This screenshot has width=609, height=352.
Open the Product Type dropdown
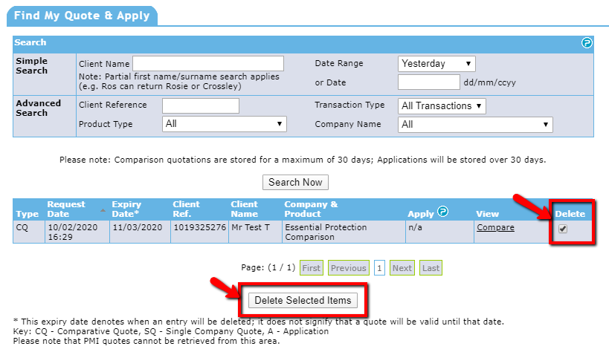point(224,124)
